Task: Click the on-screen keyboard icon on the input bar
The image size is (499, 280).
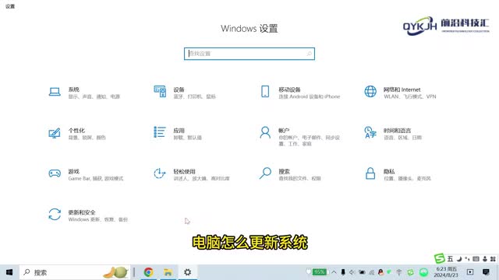Action: (x=476, y=259)
